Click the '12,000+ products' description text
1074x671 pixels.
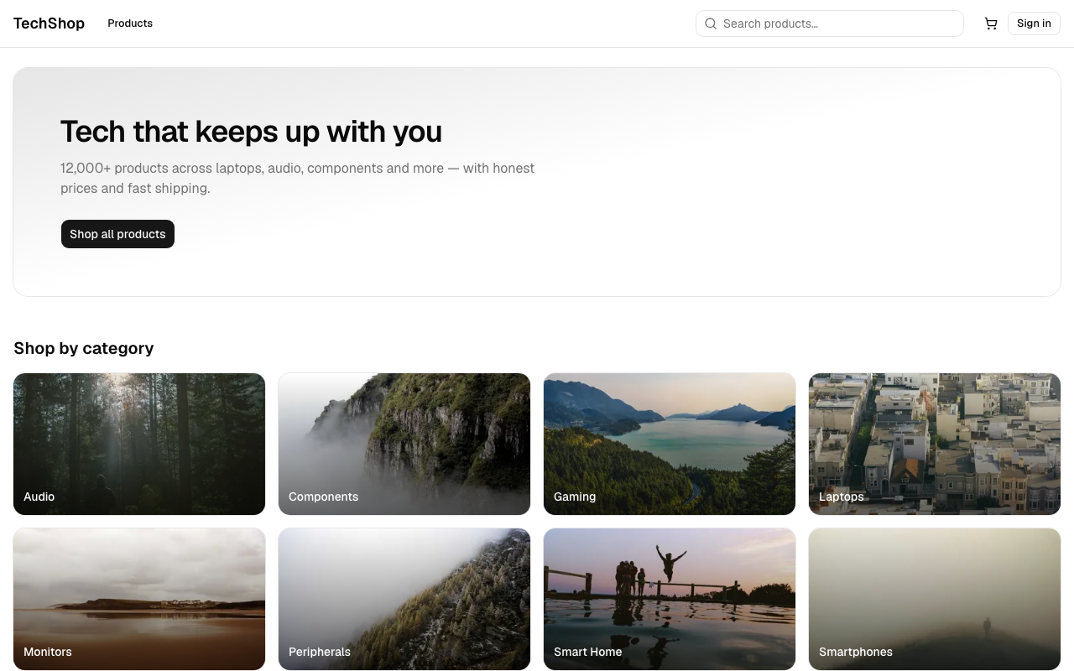pos(298,178)
